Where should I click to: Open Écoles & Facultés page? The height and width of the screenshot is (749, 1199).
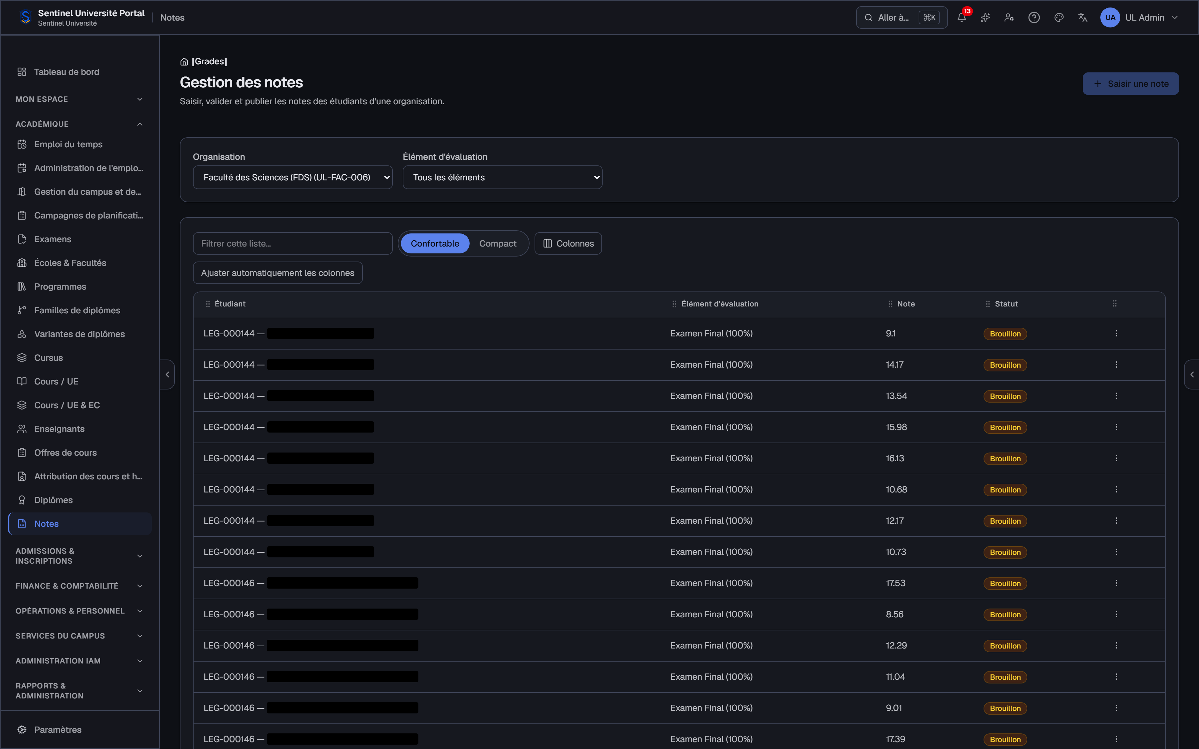coord(80,263)
